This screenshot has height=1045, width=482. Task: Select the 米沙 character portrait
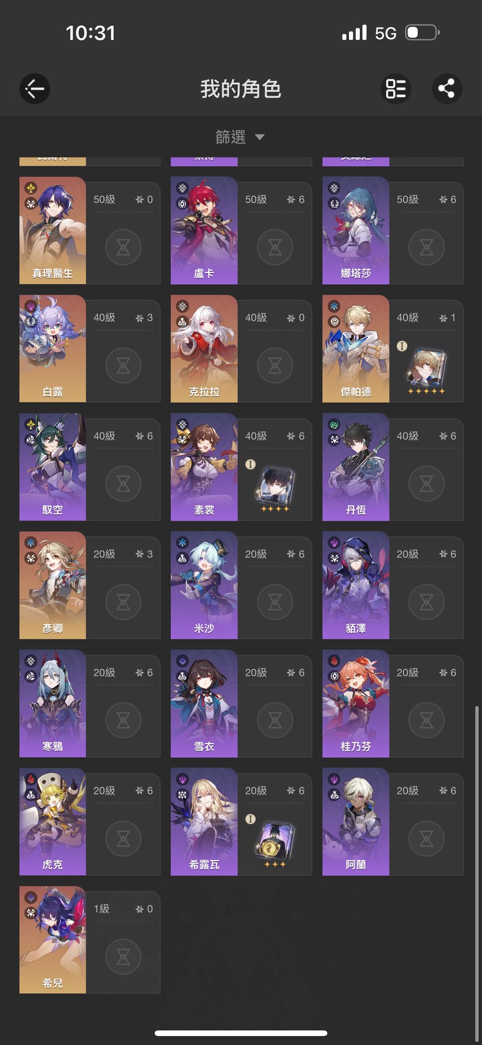[x=204, y=585]
